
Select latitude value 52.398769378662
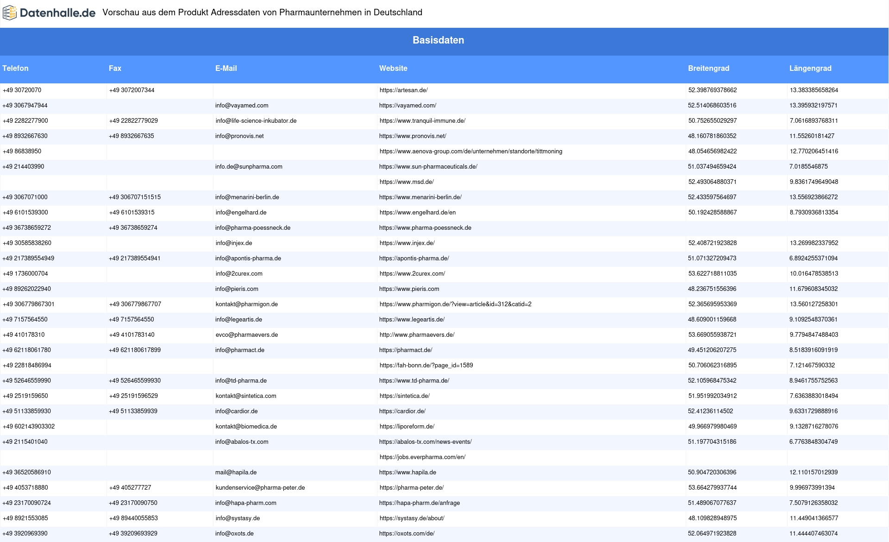click(x=712, y=90)
